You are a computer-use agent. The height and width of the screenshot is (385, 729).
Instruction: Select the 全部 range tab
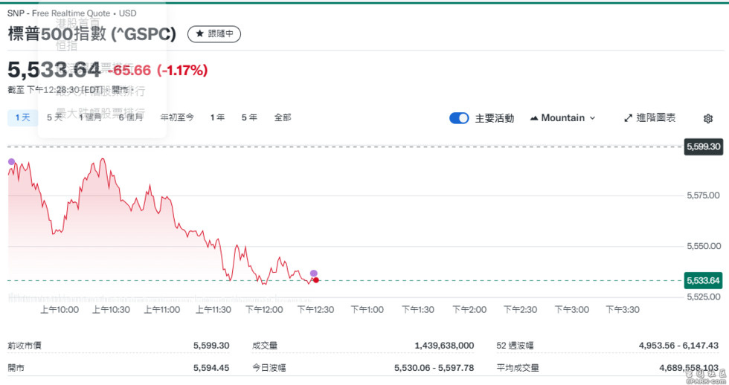tap(283, 117)
